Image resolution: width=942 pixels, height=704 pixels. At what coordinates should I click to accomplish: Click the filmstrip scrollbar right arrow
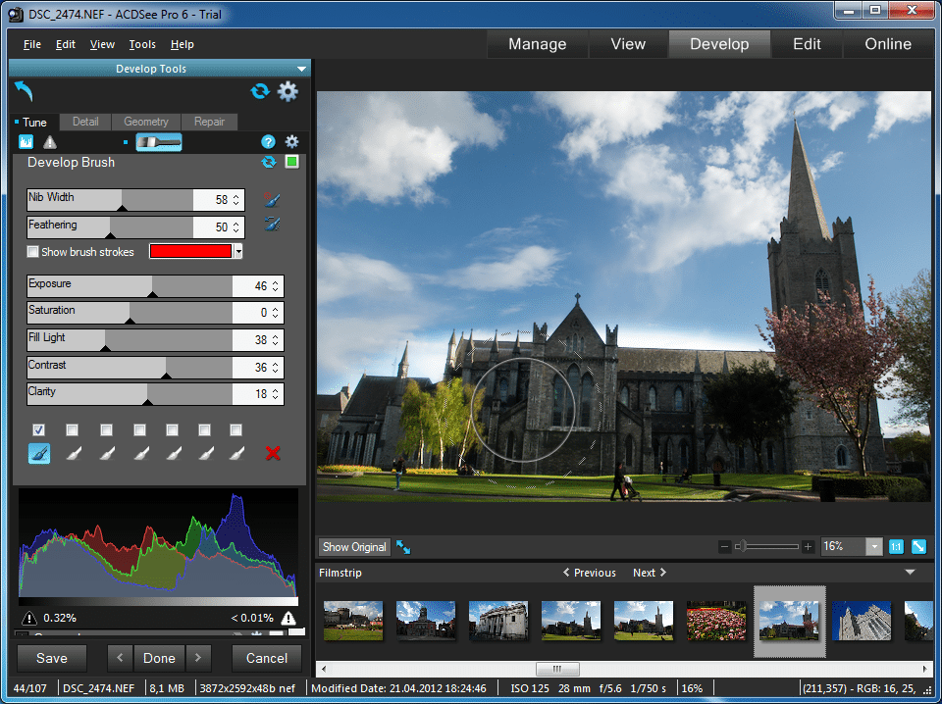pyautogui.click(x=925, y=669)
